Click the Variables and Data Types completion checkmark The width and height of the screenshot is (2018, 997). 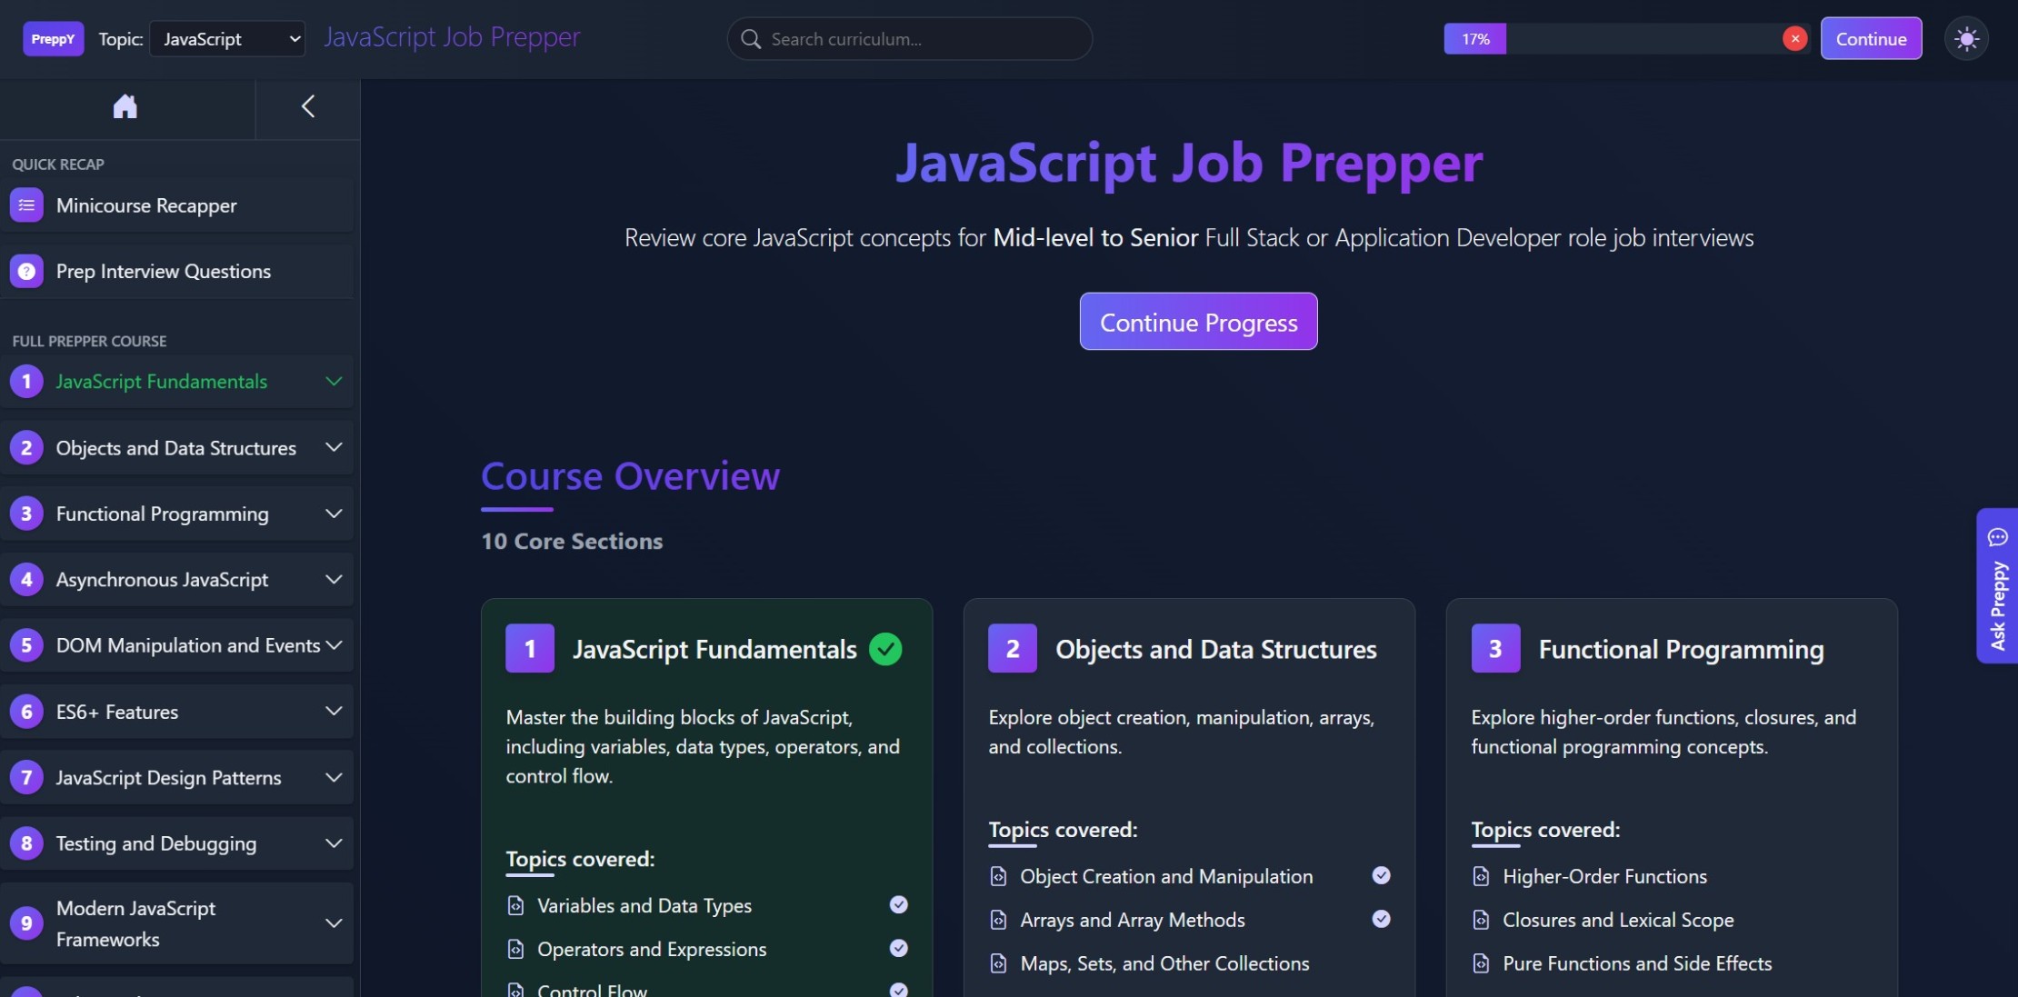[899, 904]
